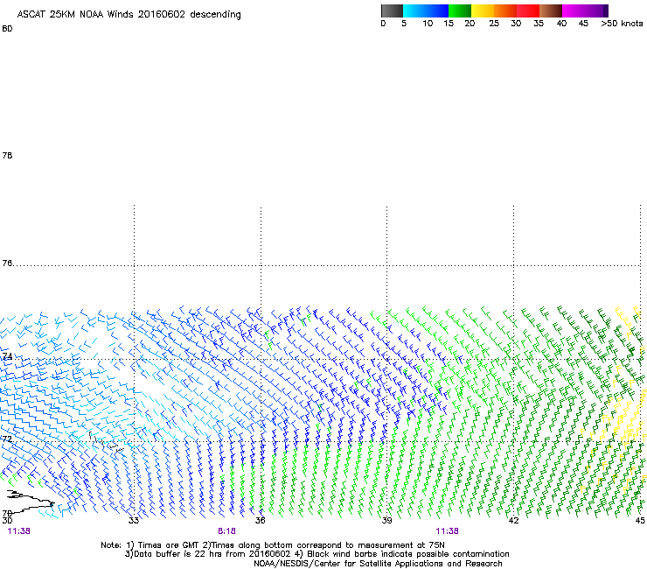Select the green 15-20 knots legend segment
This screenshot has height=569, width=647.
click(460, 11)
